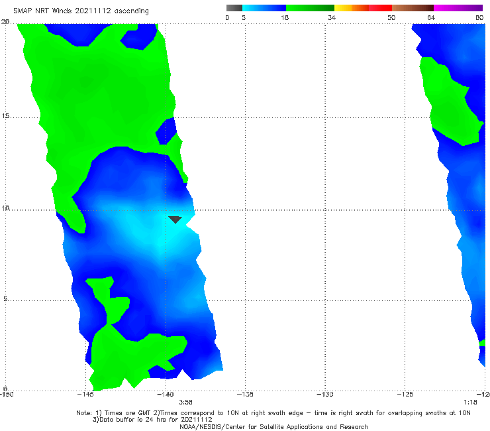Click the 'SMAP NRT Winds 20211112 ascending' title
Image resolution: width=490 pixels, height=431 pixels.
pos(81,11)
